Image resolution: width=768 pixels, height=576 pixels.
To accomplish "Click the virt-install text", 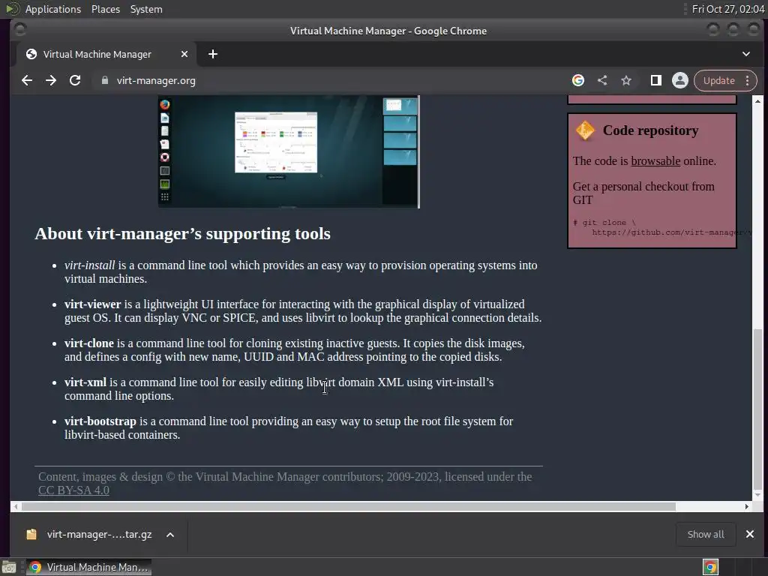I will (90, 265).
